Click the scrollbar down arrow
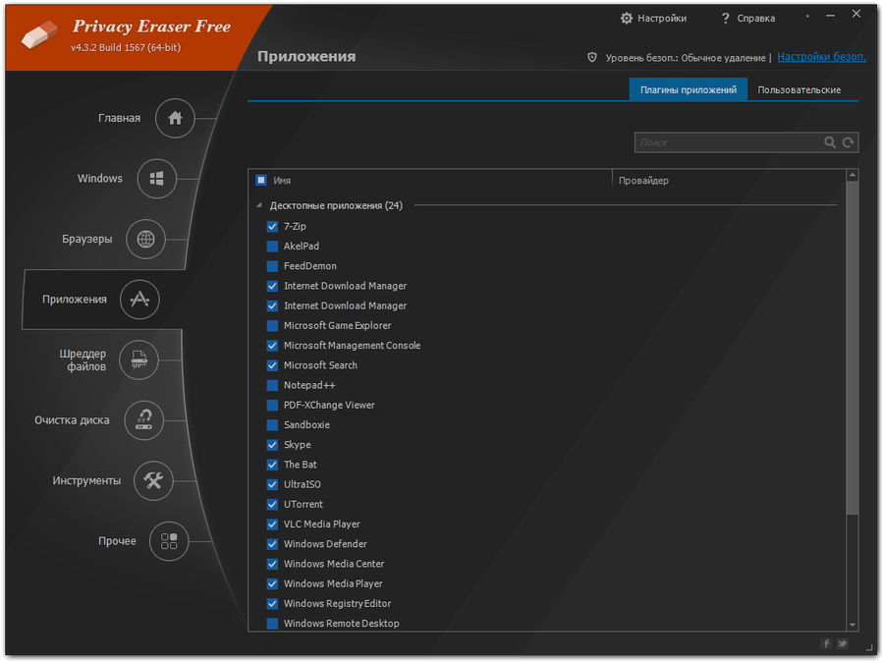The width and height of the screenshot is (884, 663). pyautogui.click(x=853, y=625)
